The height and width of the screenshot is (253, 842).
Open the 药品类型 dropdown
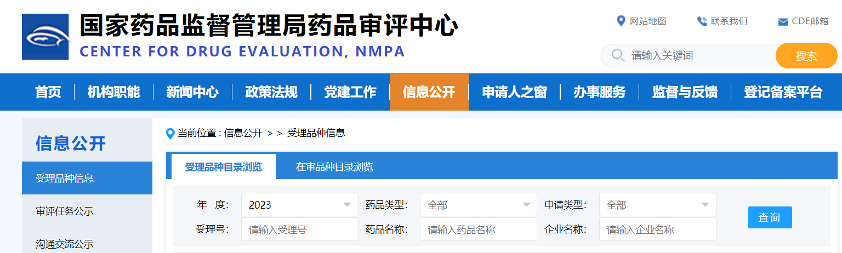[479, 205]
